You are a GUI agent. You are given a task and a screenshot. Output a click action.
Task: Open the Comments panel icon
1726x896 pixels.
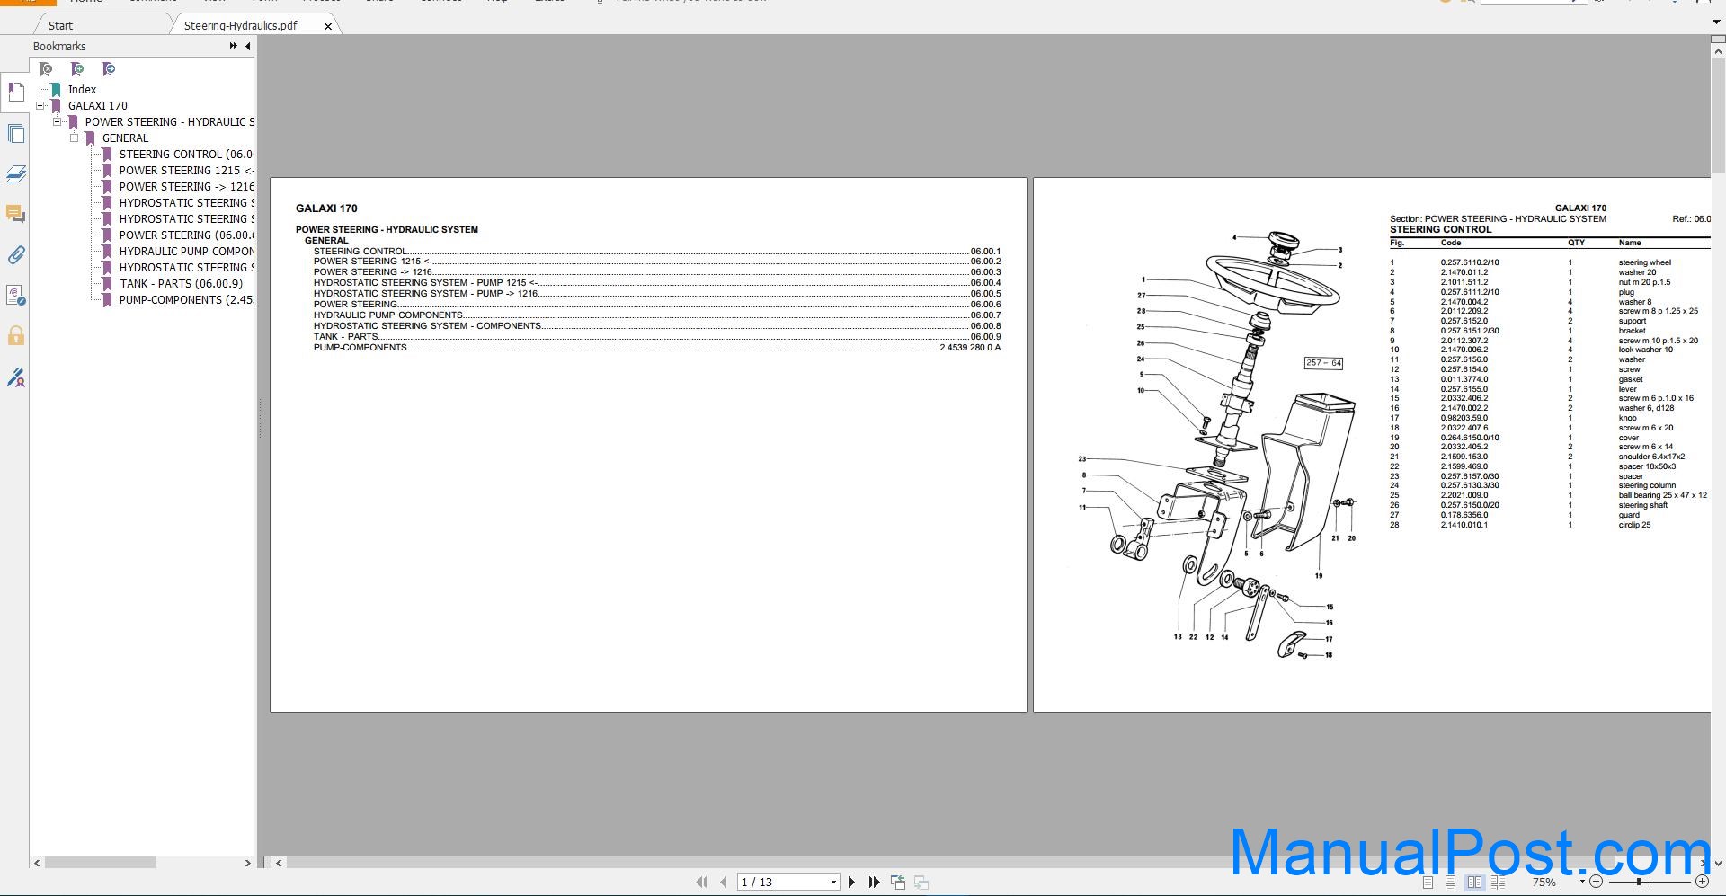(15, 214)
